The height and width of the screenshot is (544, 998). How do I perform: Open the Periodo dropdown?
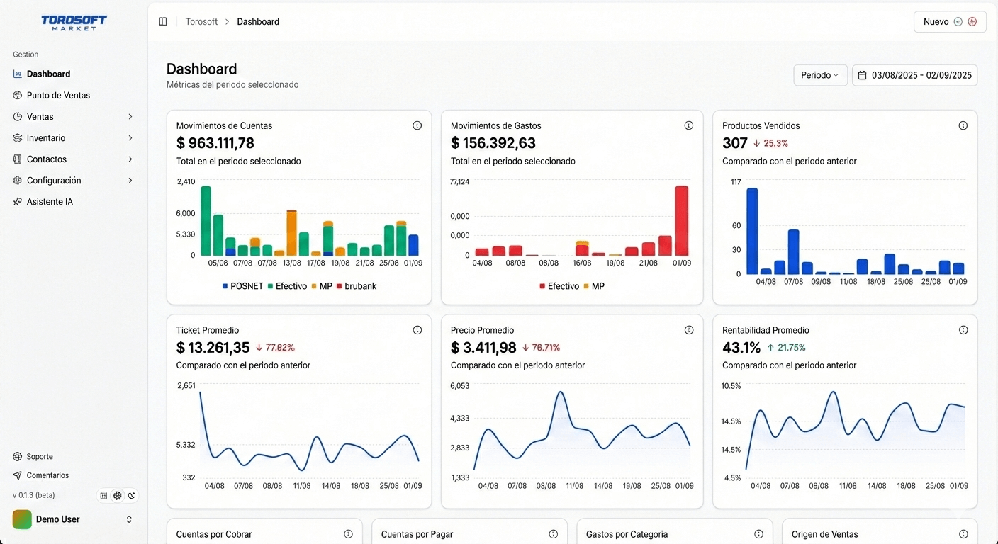(x=820, y=75)
